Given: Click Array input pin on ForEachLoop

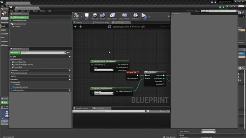Looking at the screenshot, I should tap(146, 78).
